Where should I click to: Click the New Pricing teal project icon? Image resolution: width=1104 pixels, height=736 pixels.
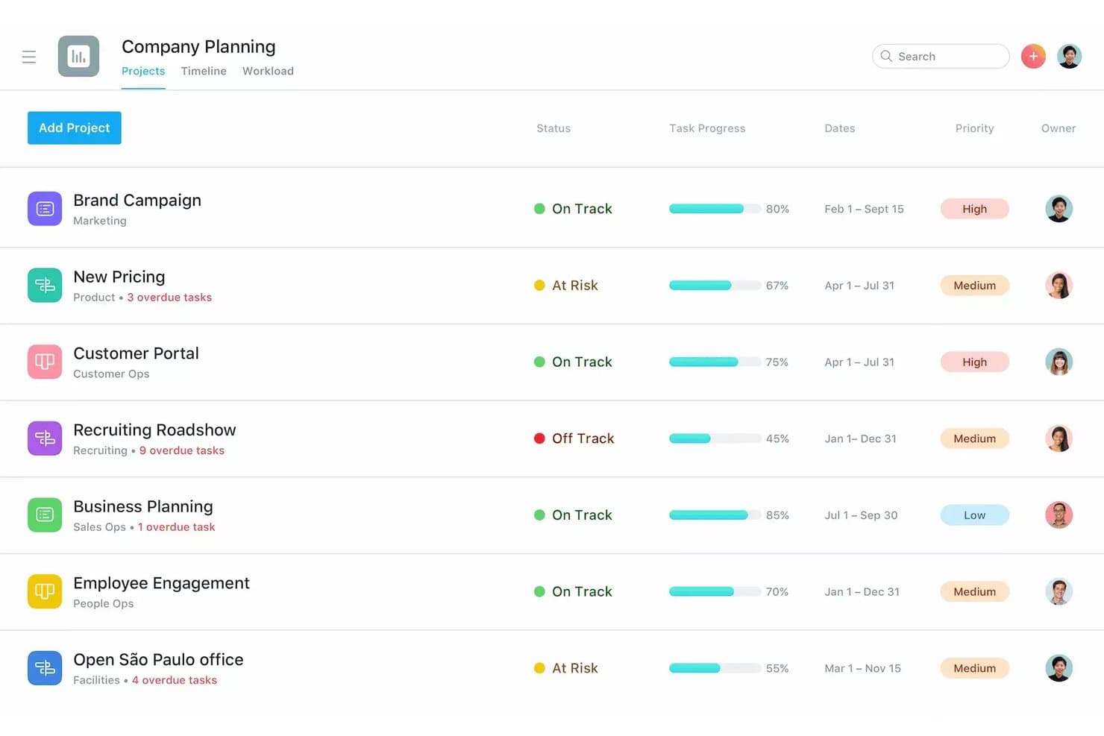click(45, 286)
